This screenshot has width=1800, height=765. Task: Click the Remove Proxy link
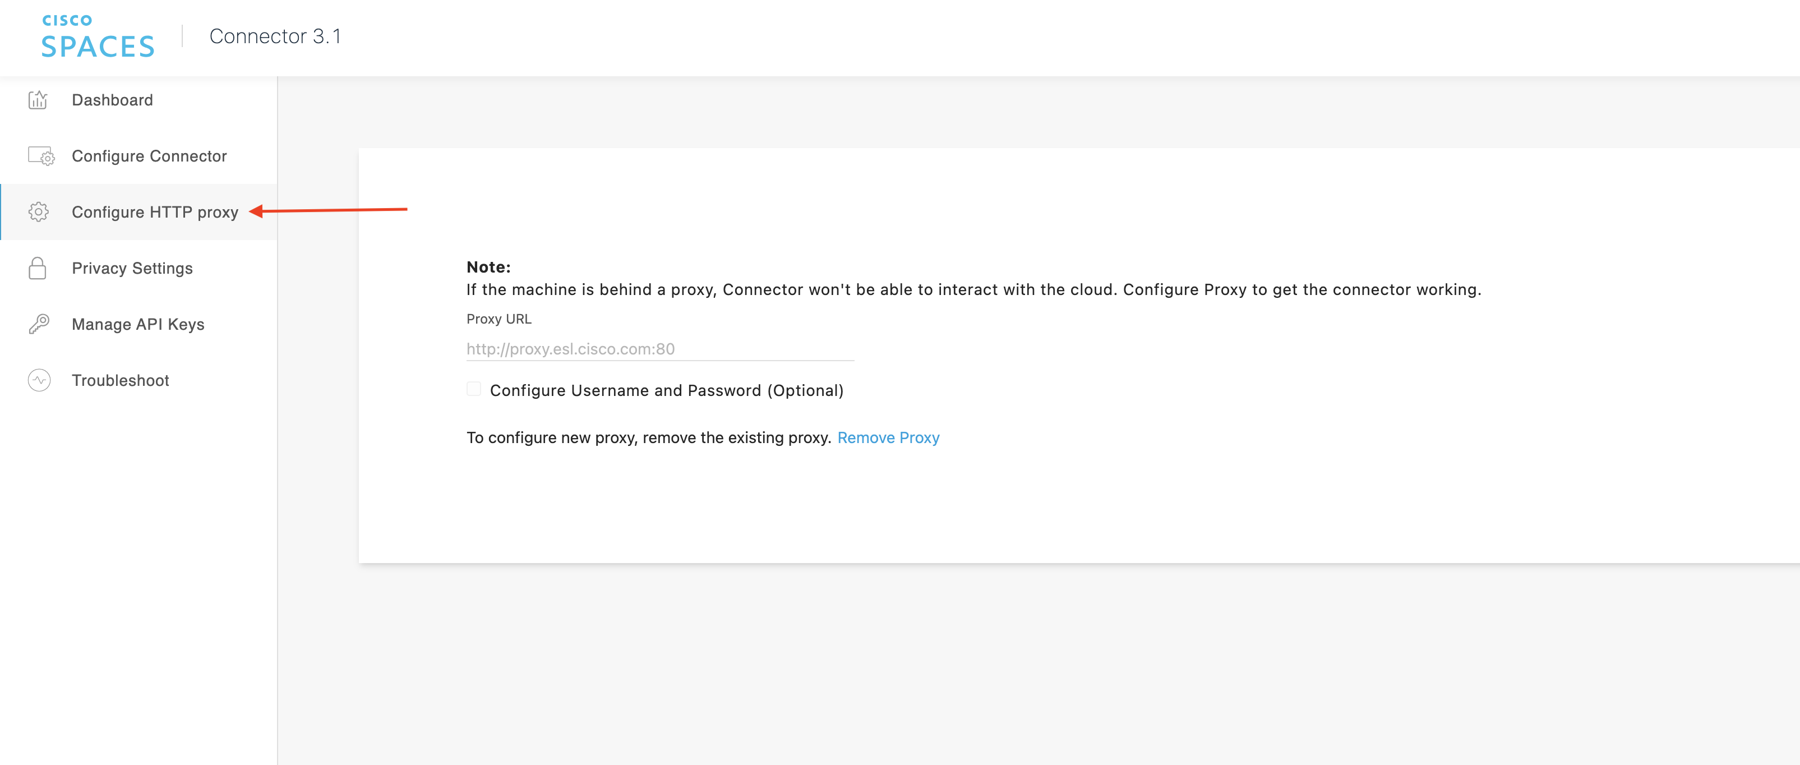888,437
